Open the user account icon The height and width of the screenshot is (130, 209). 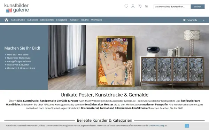click(133, 6)
